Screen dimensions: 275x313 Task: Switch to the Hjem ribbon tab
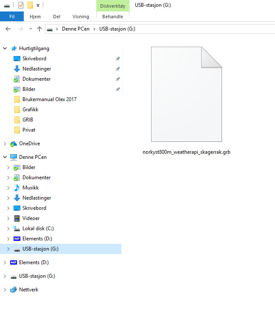[x=35, y=17]
